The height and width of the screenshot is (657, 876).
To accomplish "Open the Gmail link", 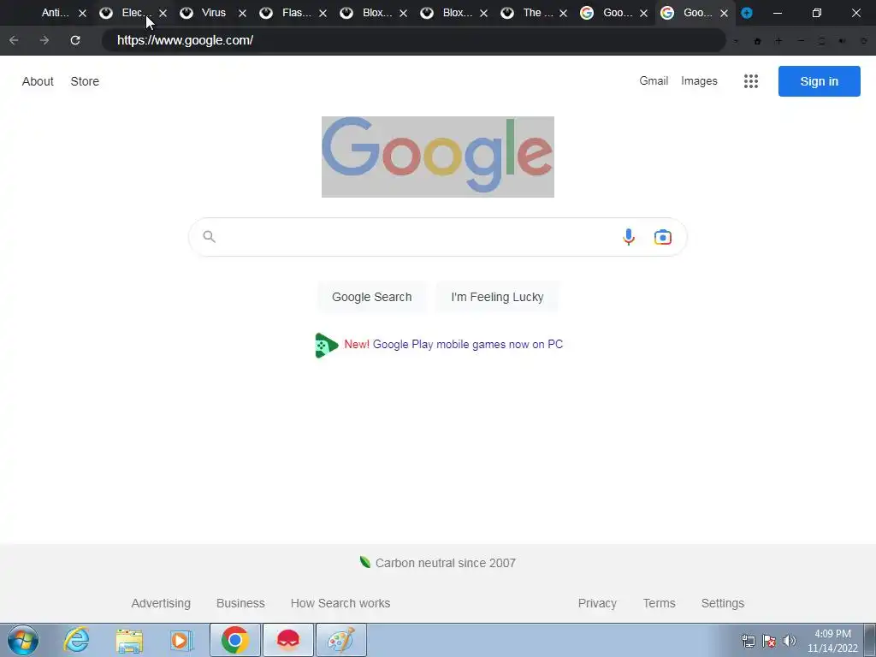I will tap(654, 81).
